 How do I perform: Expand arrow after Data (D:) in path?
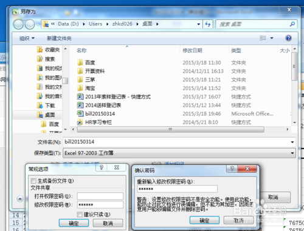click(x=84, y=24)
